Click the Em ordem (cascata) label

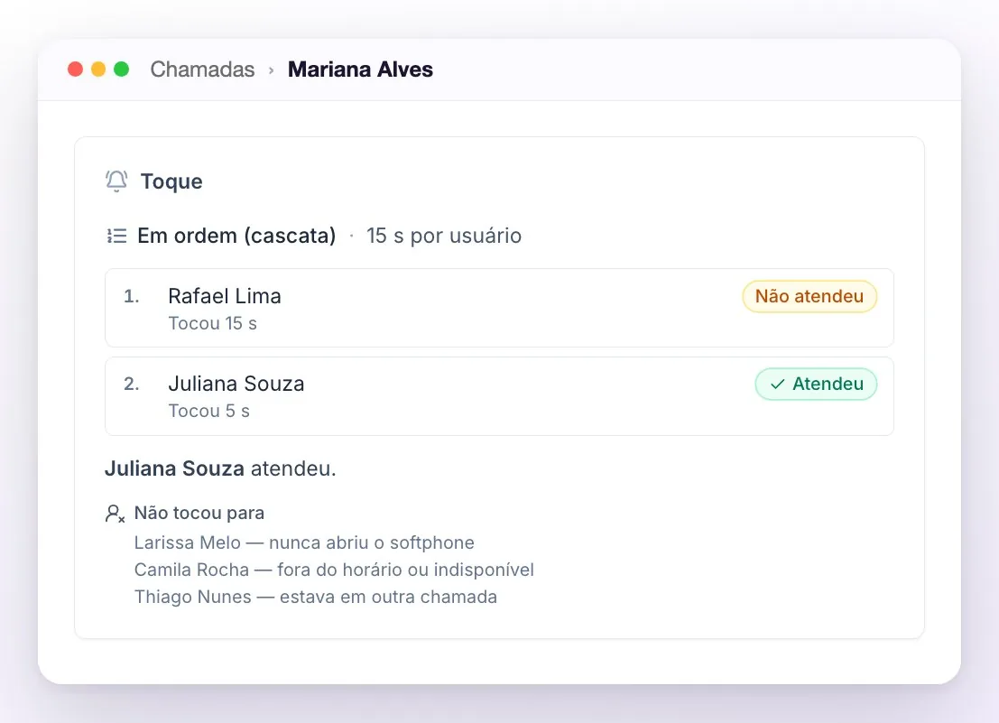pos(236,236)
